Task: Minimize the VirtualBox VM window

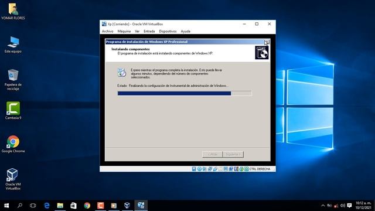Action: 244,24
